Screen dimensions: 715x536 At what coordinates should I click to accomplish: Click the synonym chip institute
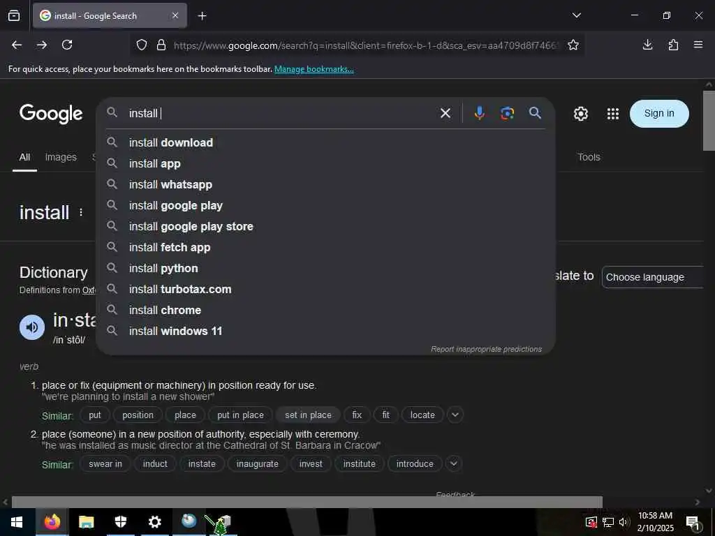tap(360, 463)
